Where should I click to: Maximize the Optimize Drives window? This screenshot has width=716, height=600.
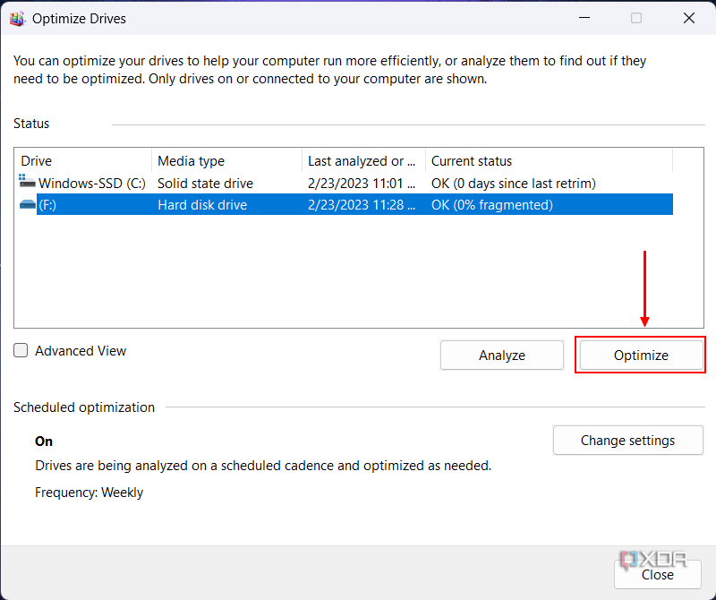pyautogui.click(x=635, y=17)
